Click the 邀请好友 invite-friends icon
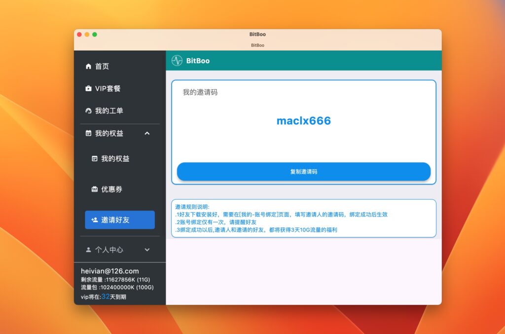The height and width of the screenshot is (334, 505). pos(95,220)
